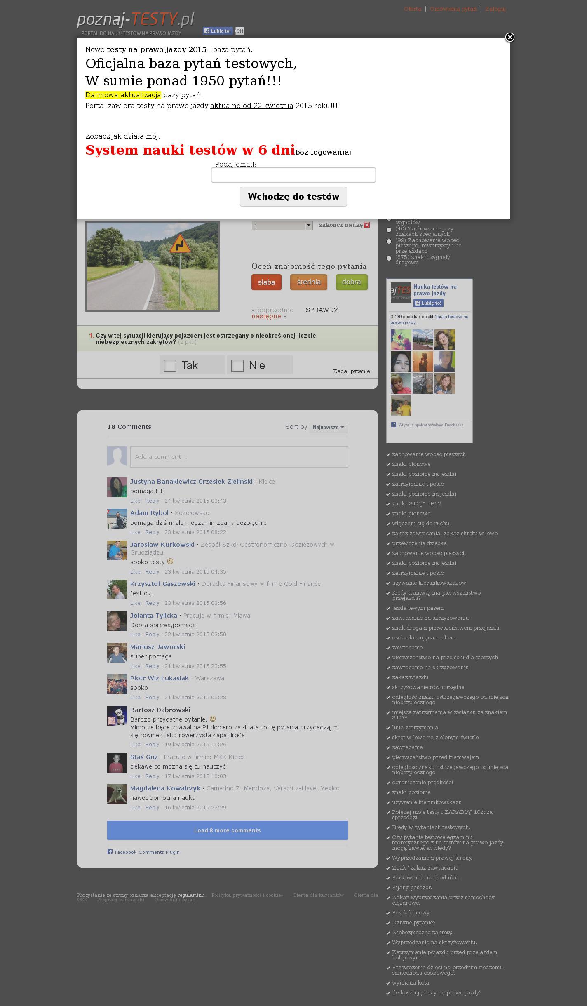Open Piotr Wiz Łukasiak's avatar
Image resolution: width=587 pixels, height=1006 pixels.
(x=117, y=684)
